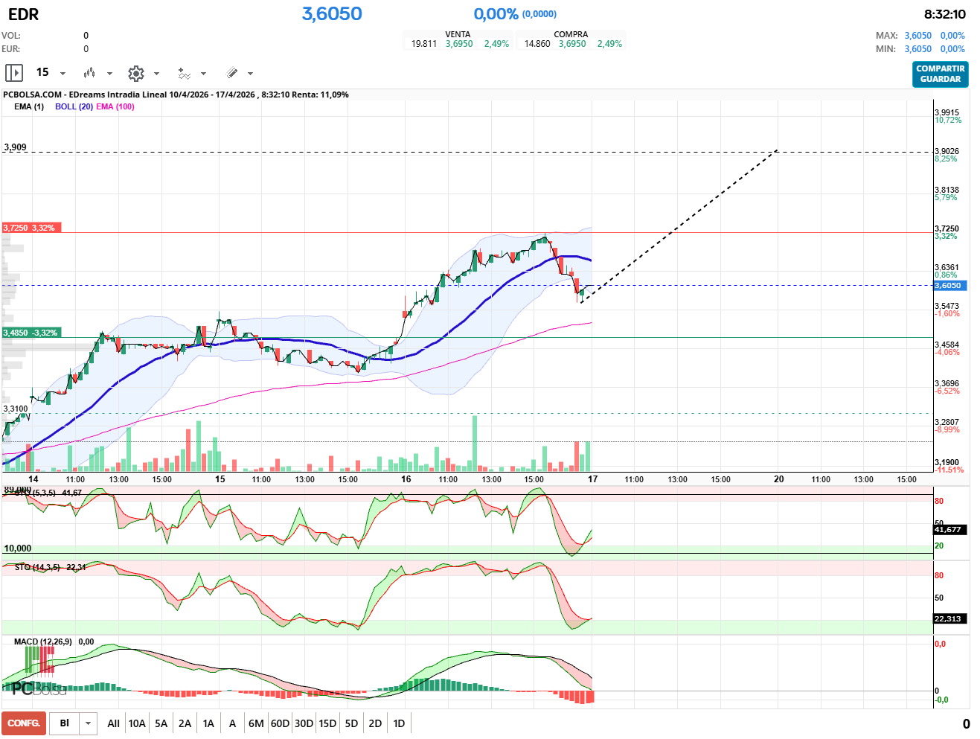Toggle the EMA (1) indicator label
The height and width of the screenshot is (739, 980).
[x=29, y=106]
